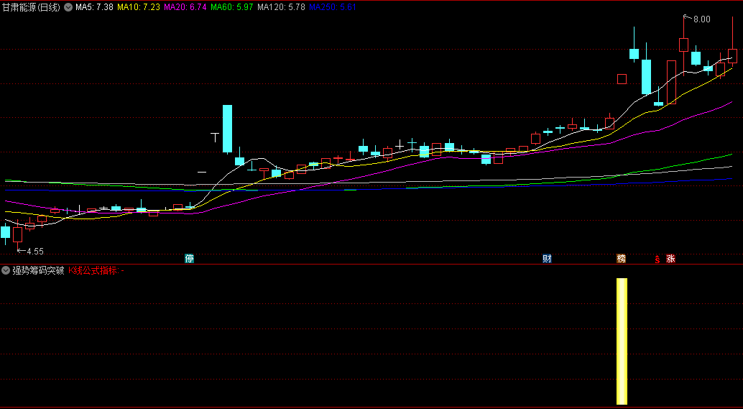Click the tall cyan candlestick after the gap
Image resolution: width=743 pixels, height=409 pixels.
pyautogui.click(x=227, y=129)
